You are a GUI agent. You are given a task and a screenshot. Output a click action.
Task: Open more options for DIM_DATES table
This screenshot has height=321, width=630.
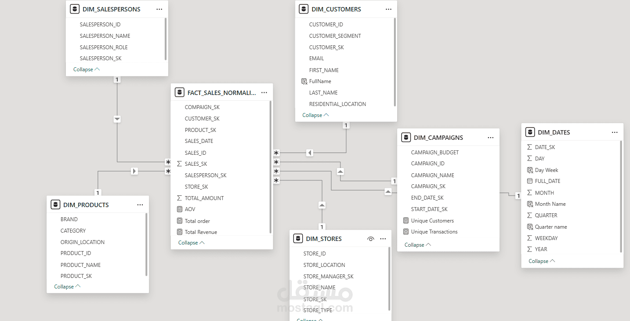pyautogui.click(x=615, y=132)
